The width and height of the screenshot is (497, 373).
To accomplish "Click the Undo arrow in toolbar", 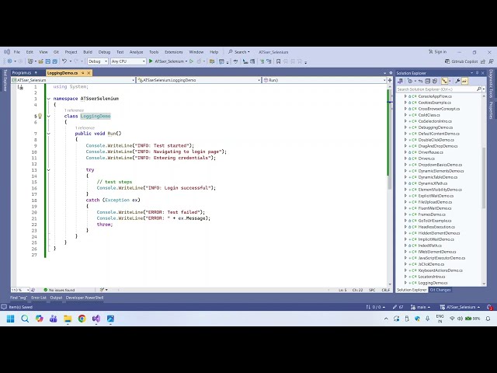I will coord(64,61).
